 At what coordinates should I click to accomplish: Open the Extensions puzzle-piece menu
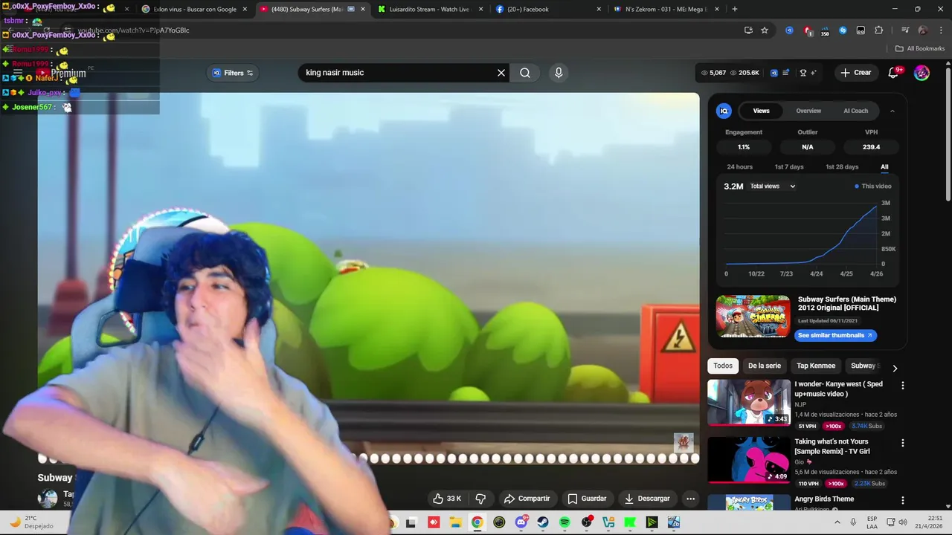878,30
